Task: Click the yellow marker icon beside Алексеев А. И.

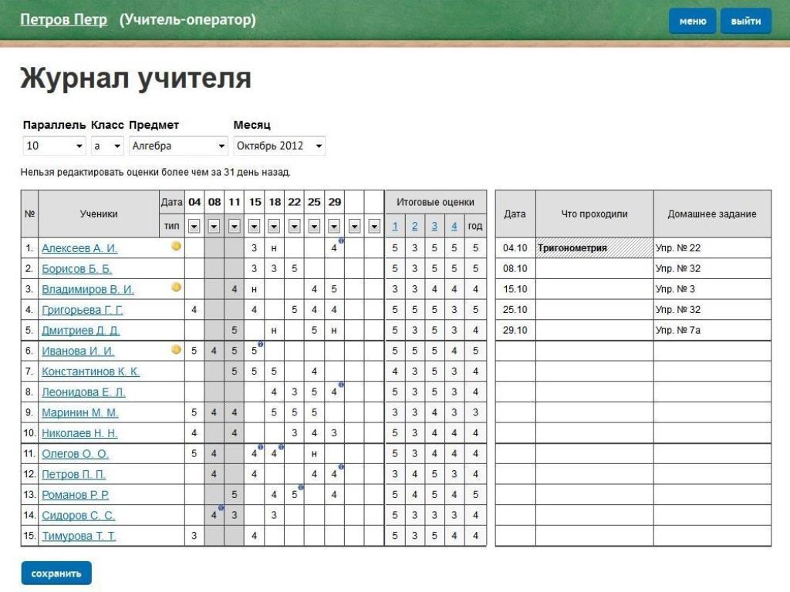Action: click(x=176, y=246)
